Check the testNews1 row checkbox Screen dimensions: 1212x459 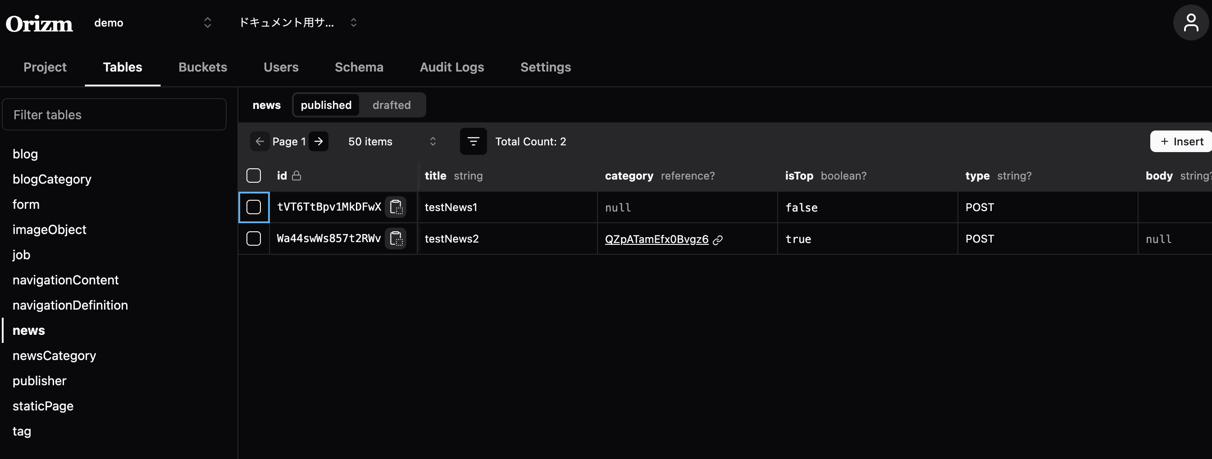[254, 207]
